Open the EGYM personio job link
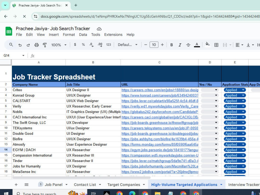The width and height of the screenshot is (260, 195). coord(160,150)
